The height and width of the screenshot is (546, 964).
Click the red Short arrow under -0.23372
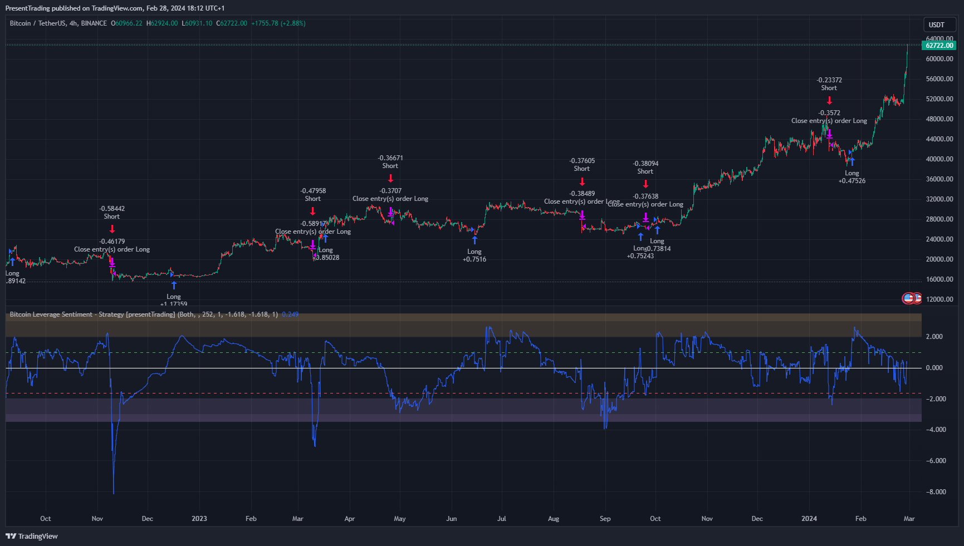click(x=829, y=100)
